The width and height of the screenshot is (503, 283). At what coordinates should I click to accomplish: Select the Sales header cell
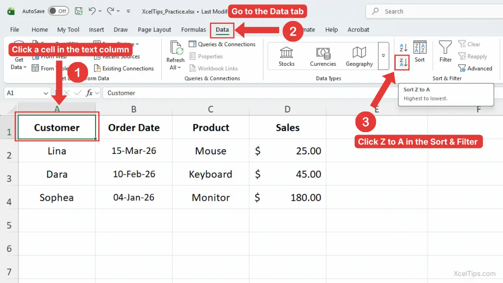click(x=288, y=127)
